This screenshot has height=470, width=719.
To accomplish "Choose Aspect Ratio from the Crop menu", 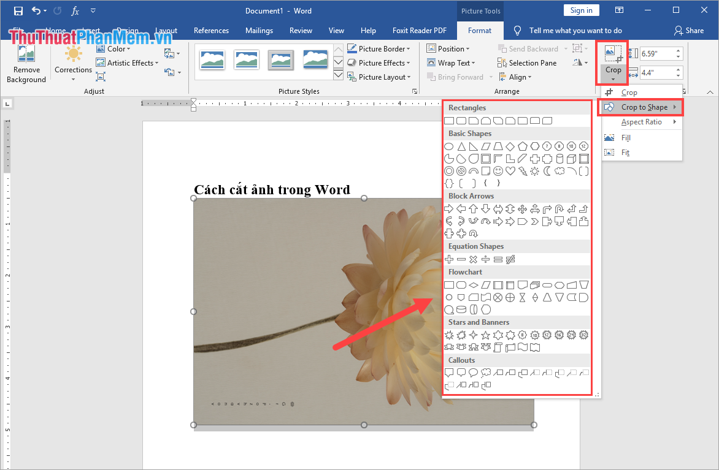I will coord(642,122).
